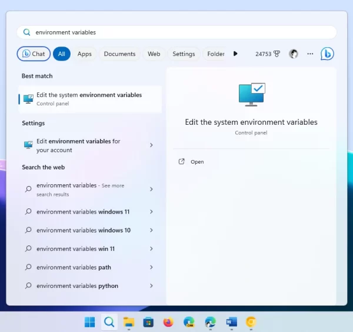Click the preview title Edit the system environment variables
This screenshot has width=353, height=332.
[251, 122]
